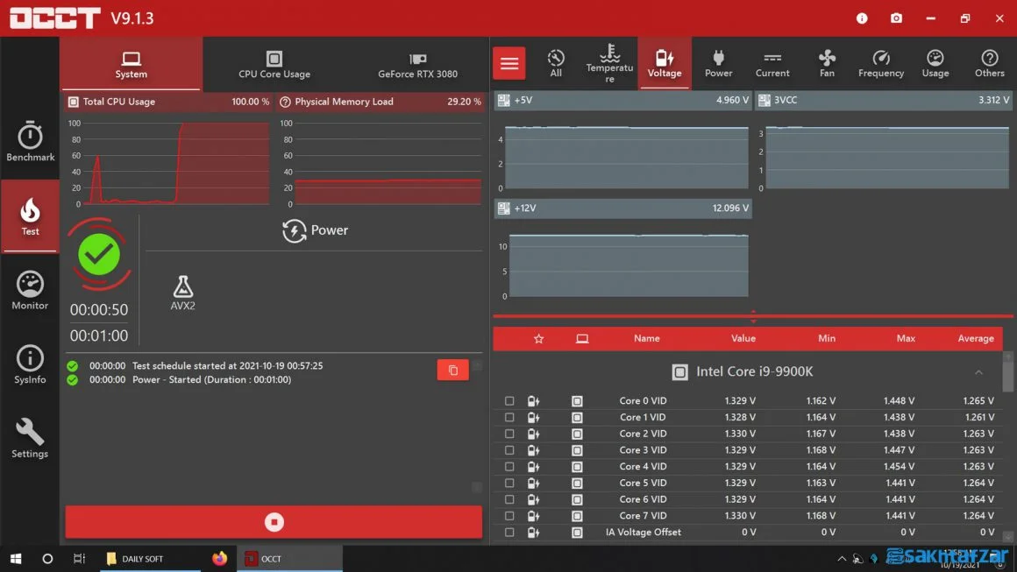Viewport: 1017px width, 572px height.
Task: Click the monitor display column header icon
Action: pyautogui.click(x=582, y=339)
